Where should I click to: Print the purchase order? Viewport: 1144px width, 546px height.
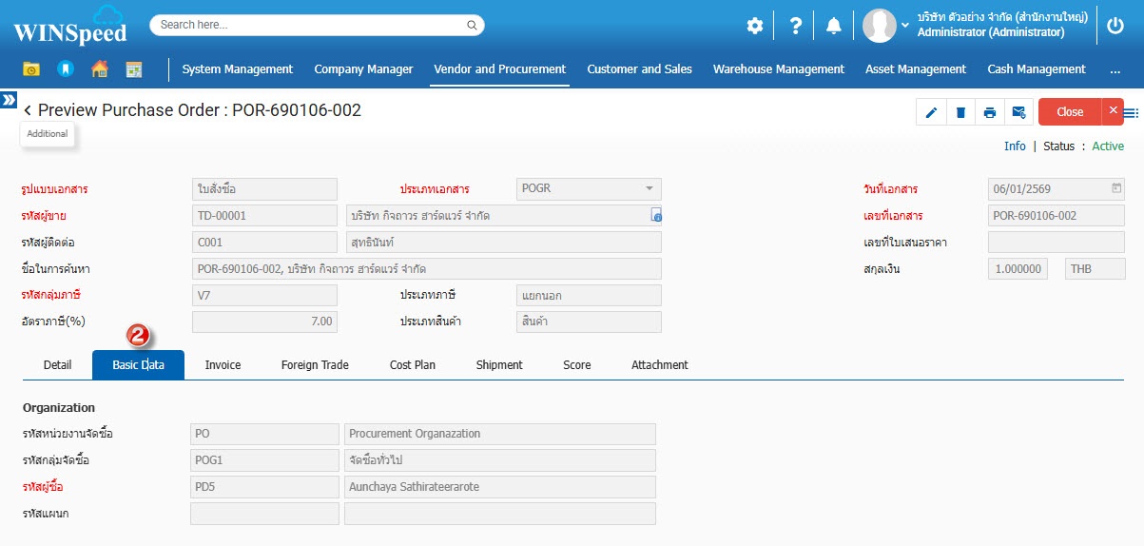(x=990, y=112)
